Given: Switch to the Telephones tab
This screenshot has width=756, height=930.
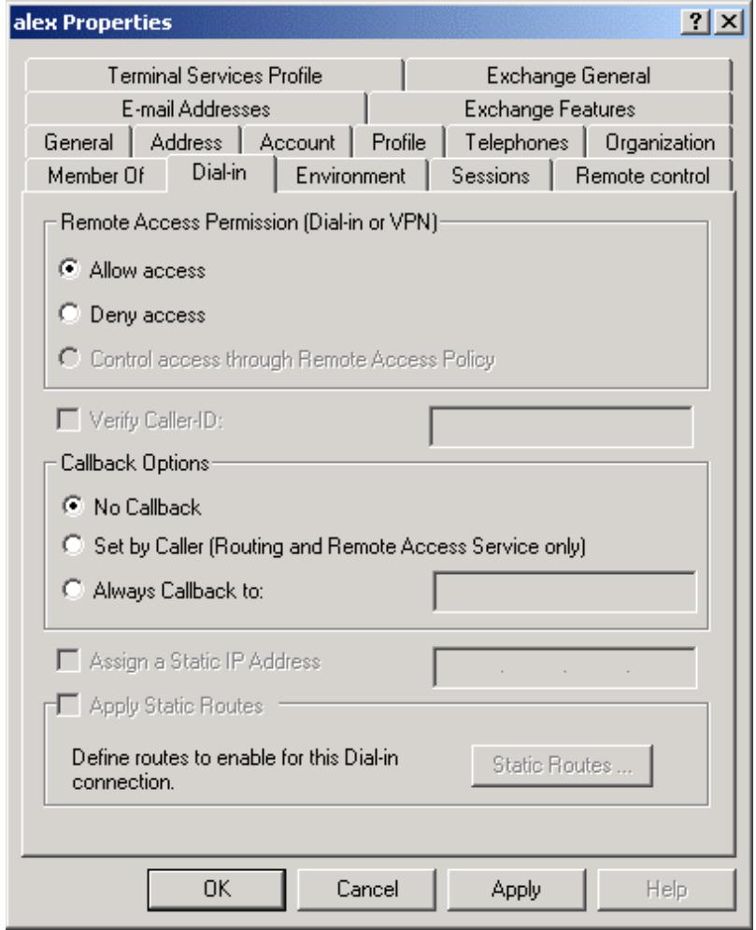Looking at the screenshot, I should tap(516, 143).
